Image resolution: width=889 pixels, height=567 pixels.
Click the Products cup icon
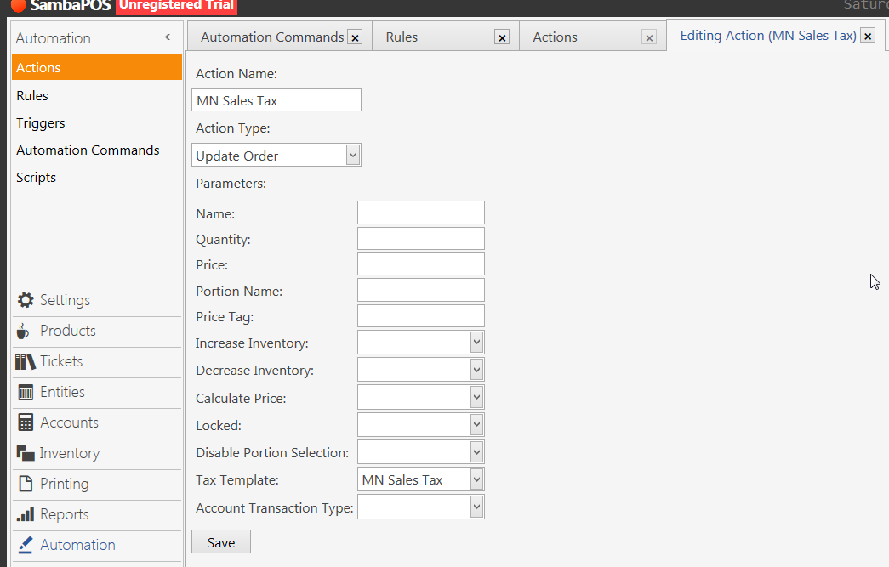(24, 331)
